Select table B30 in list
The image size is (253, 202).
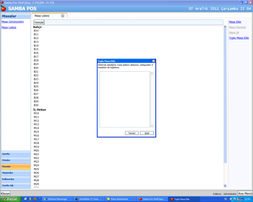[x=36, y=105]
